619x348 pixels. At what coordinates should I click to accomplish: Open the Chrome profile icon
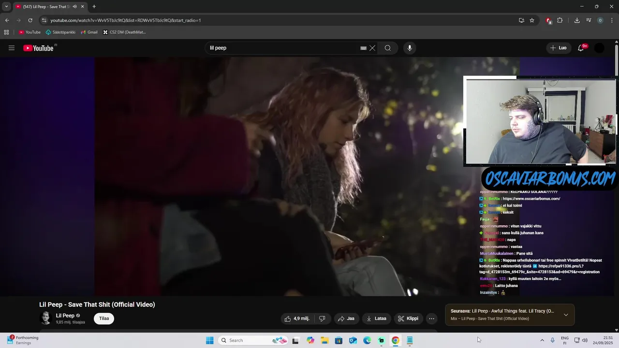point(600,20)
